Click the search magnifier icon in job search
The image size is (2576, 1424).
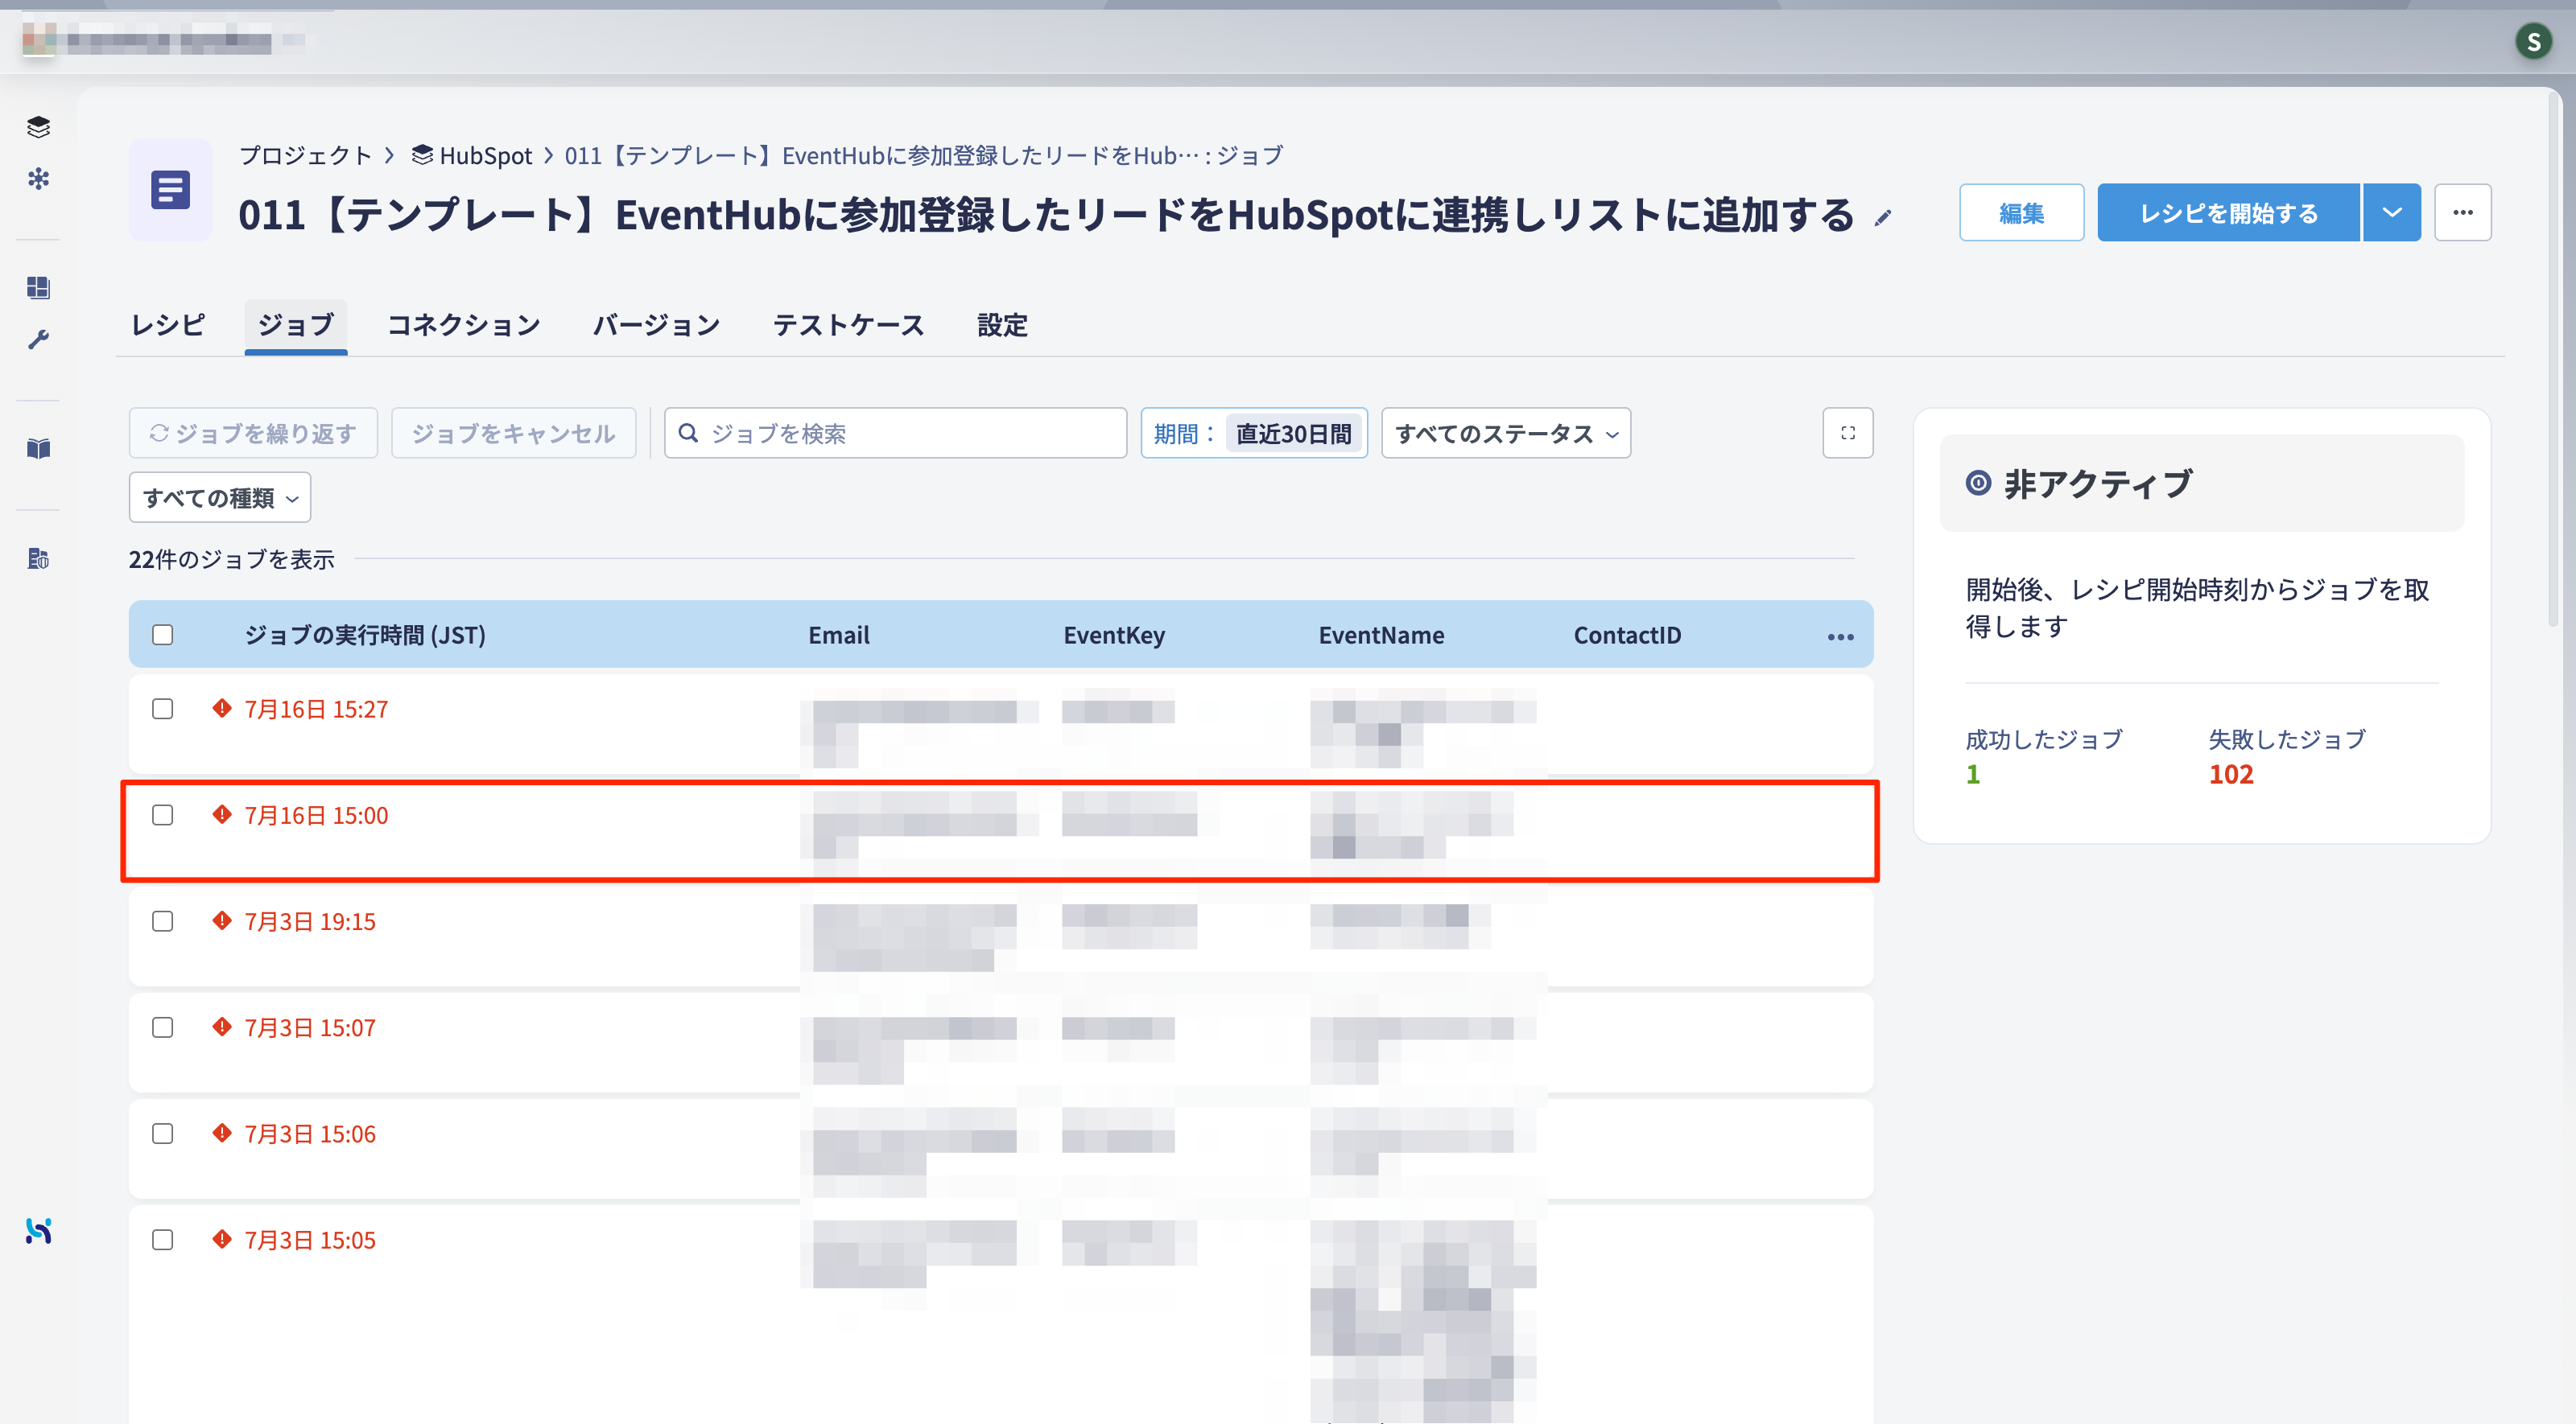click(x=688, y=433)
